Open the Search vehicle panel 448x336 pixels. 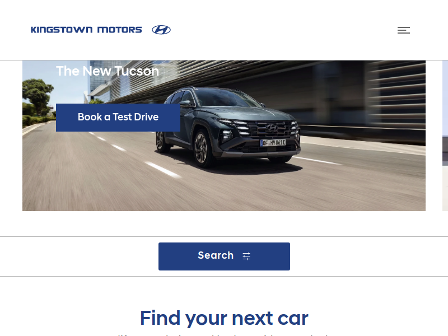click(224, 256)
